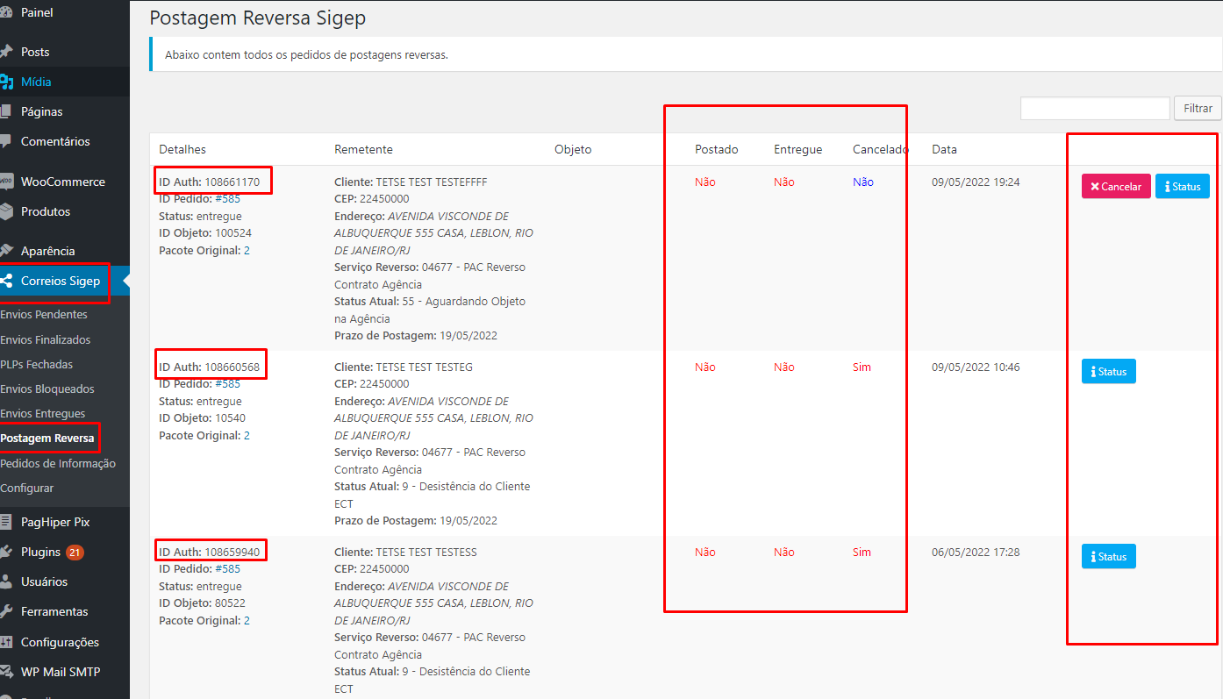Select Postagem Reversa submenu item
Viewport: 1223px width, 699px height.
click(x=47, y=438)
